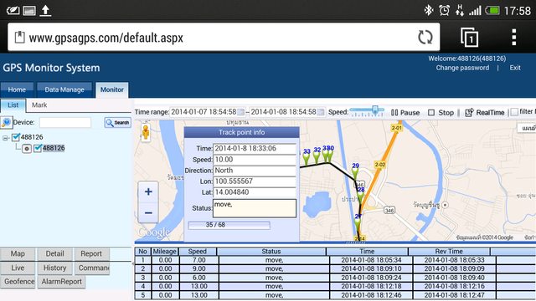The image size is (536, 301).
Task: Open the Mark tab
Action: [x=39, y=105]
